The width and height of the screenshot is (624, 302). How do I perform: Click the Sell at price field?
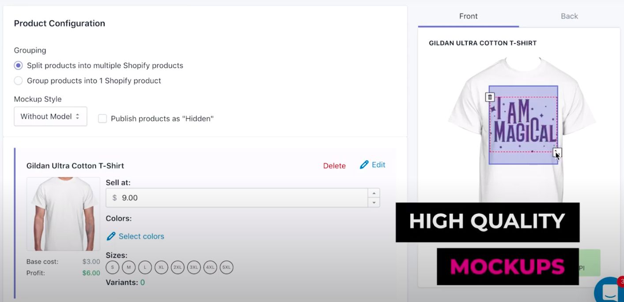point(237,198)
